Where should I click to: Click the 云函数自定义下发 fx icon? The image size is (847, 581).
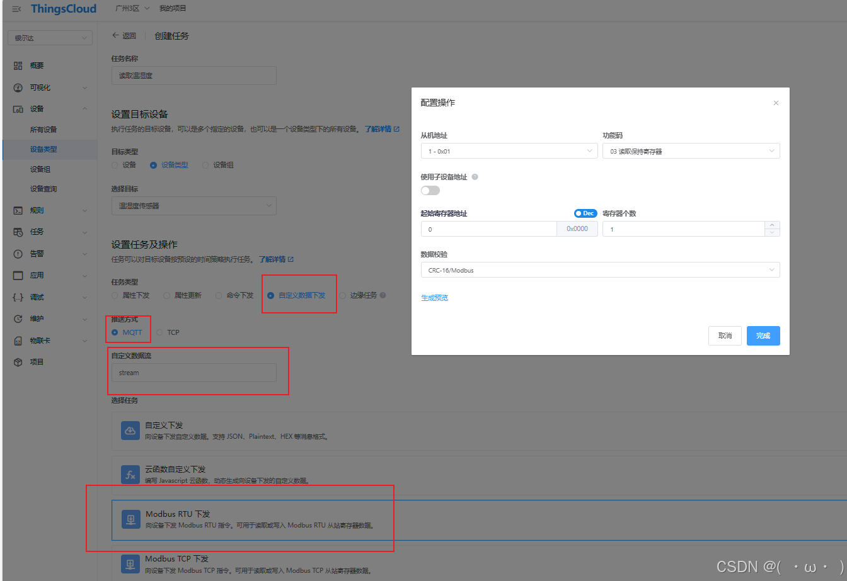[x=130, y=475]
